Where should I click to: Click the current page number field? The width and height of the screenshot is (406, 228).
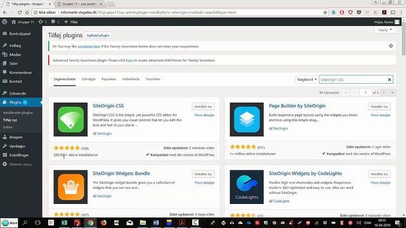click(365, 92)
